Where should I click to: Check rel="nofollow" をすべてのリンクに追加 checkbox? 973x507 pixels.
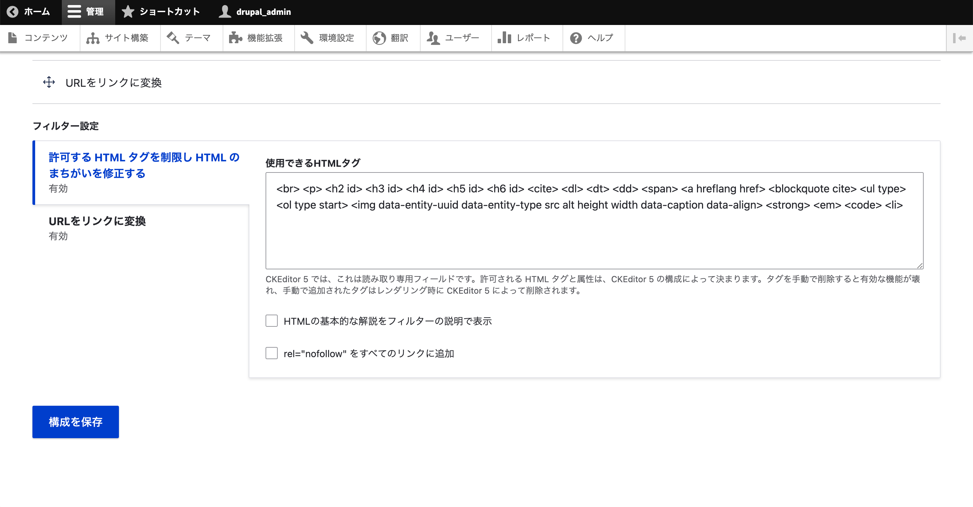click(271, 353)
